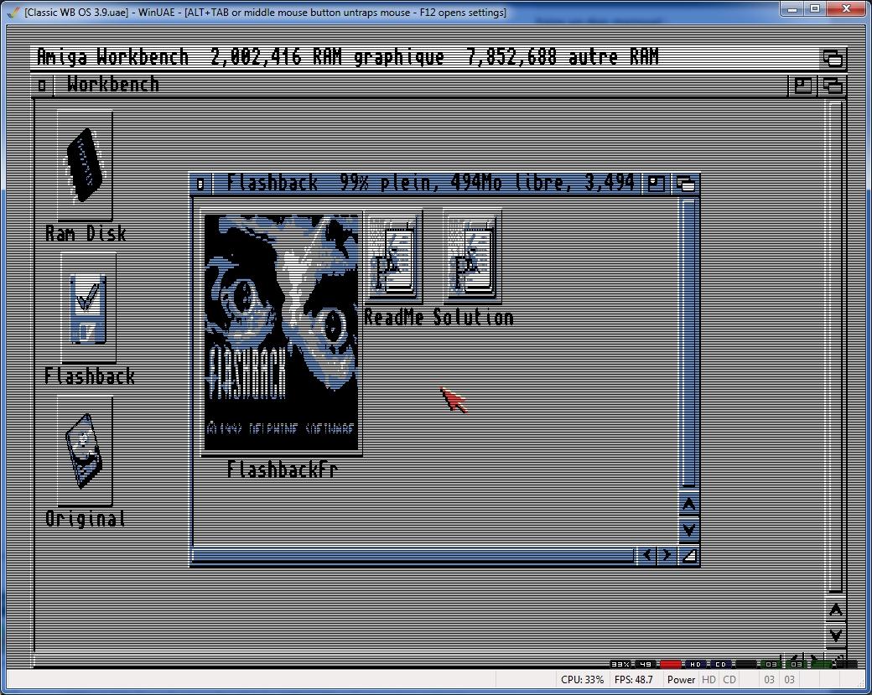Click the down arrow of Workbench window
The width and height of the screenshot is (872, 695).
(836, 635)
